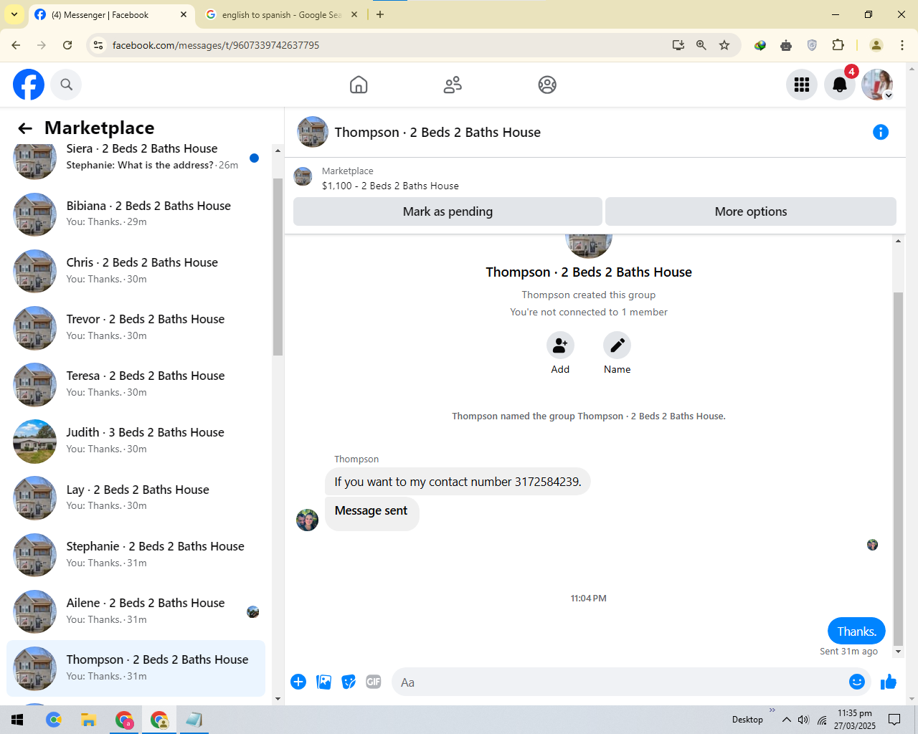Open emoji picker in message box
The height and width of the screenshot is (734, 918).
[856, 682]
